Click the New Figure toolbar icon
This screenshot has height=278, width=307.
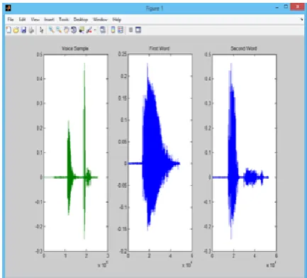(9, 30)
